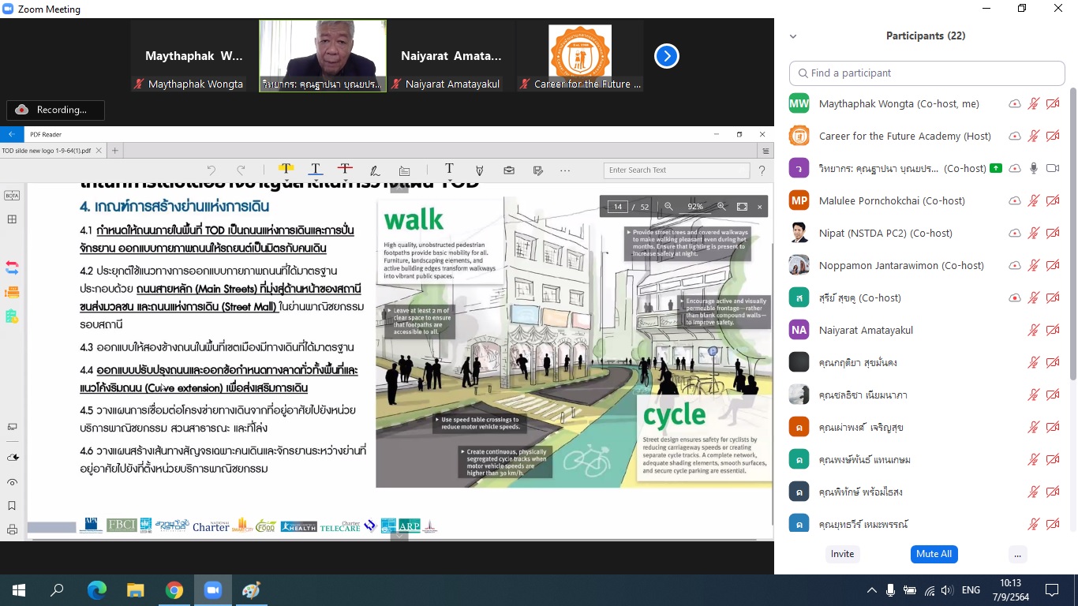Show next video thumbnails with blue arrow

(667, 56)
